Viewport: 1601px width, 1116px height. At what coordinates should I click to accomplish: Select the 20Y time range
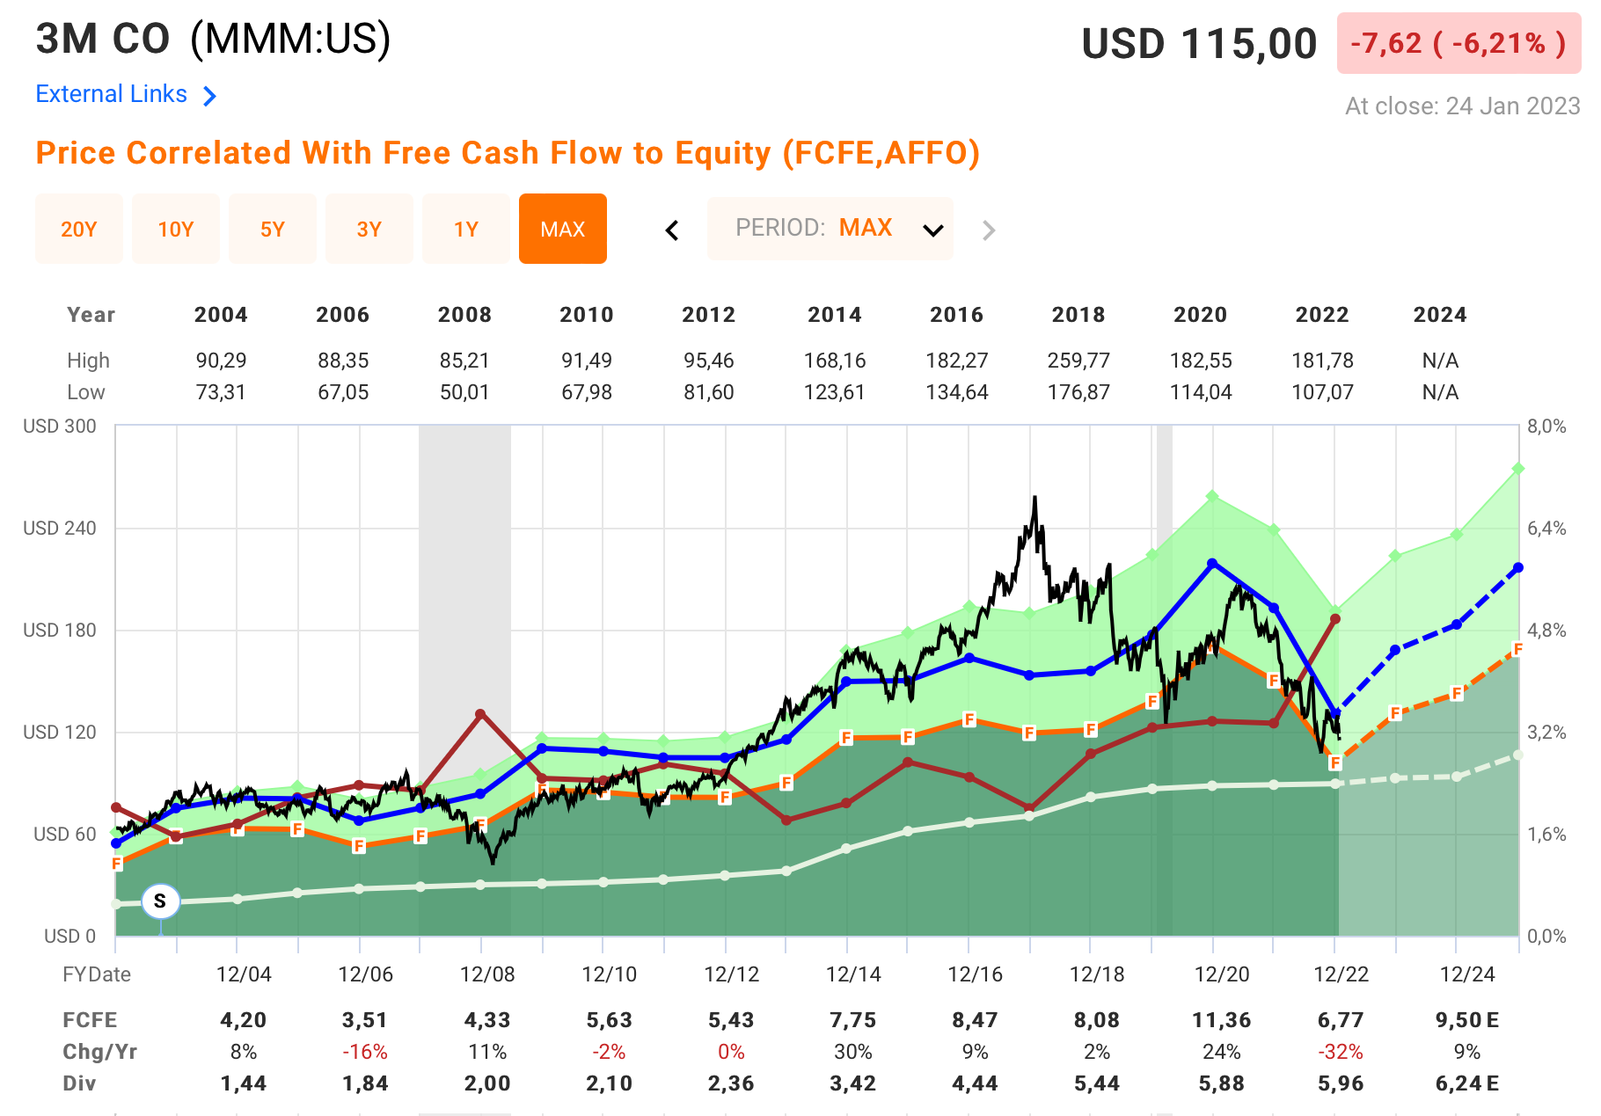(79, 229)
